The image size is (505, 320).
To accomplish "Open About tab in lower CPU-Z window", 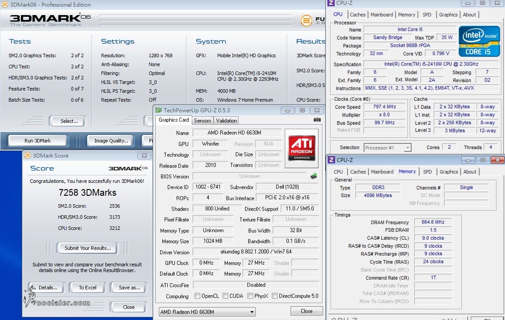I will click(x=470, y=172).
